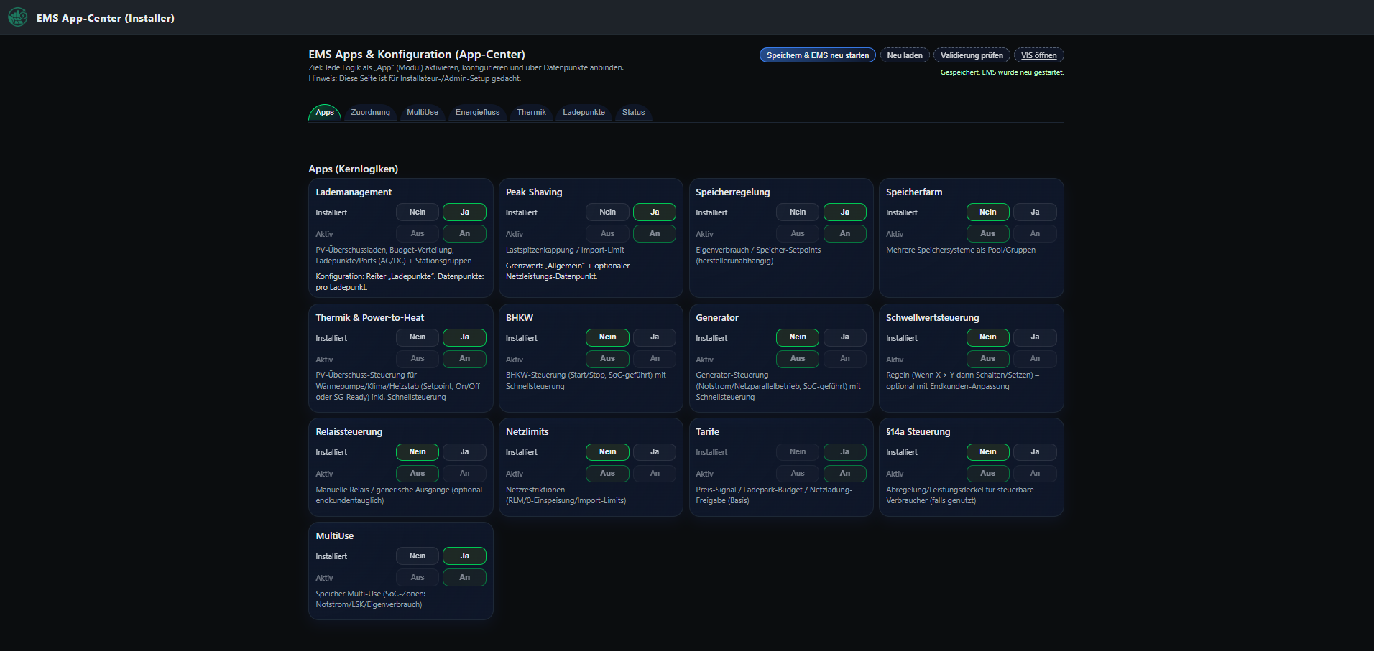The height and width of the screenshot is (651, 1374).
Task: Switch Relaissteuerung Aktiv to An
Action: pos(464,474)
